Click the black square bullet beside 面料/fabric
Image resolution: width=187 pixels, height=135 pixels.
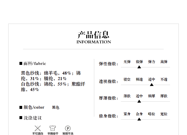tap(21, 63)
